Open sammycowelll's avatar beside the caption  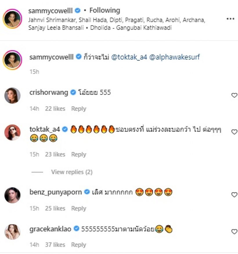coord(12,60)
